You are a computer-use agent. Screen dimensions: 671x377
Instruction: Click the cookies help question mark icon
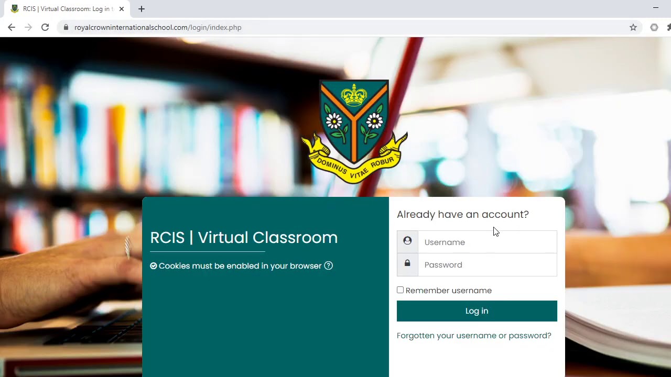click(329, 265)
